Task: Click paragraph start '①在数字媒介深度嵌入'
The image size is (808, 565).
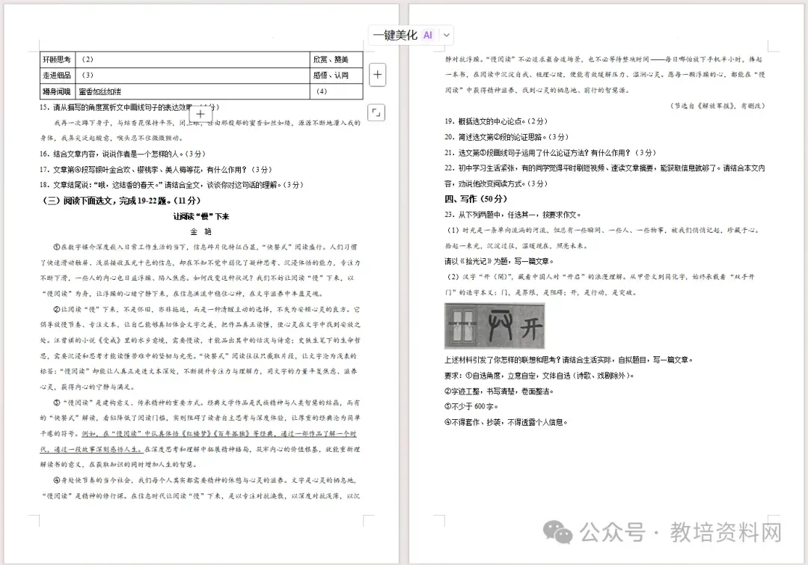Action: [x=205, y=247]
